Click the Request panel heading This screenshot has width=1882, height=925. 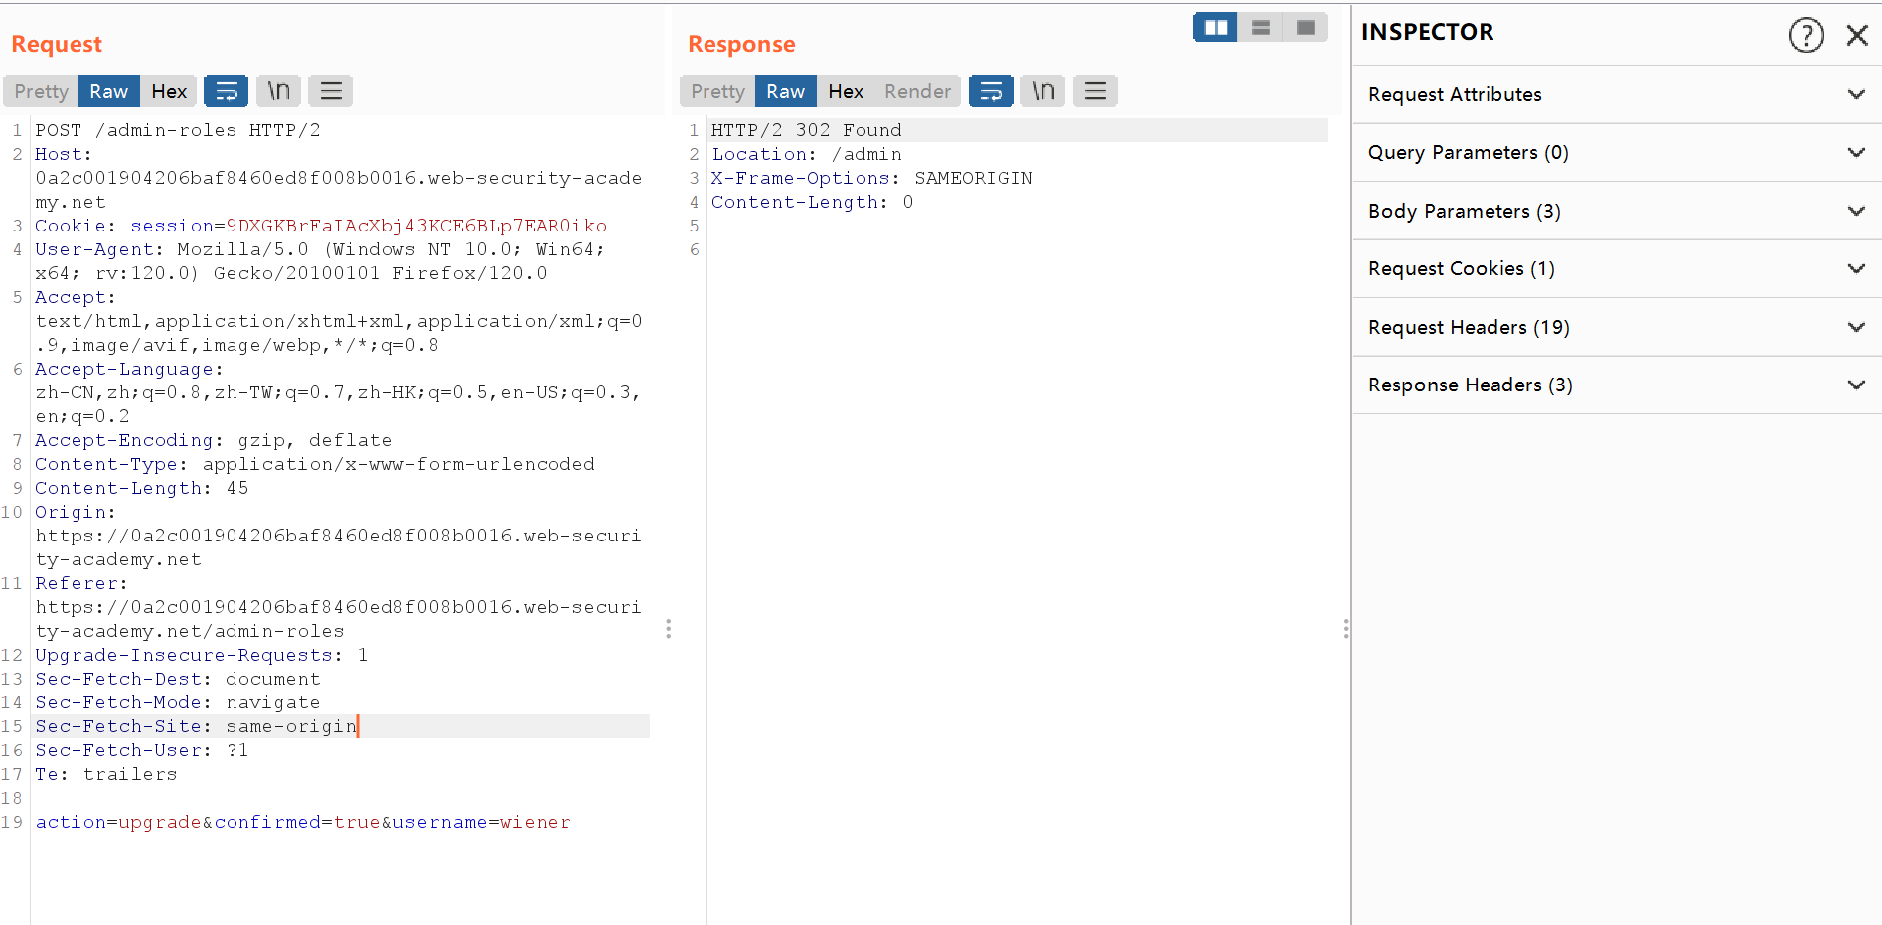tap(57, 44)
